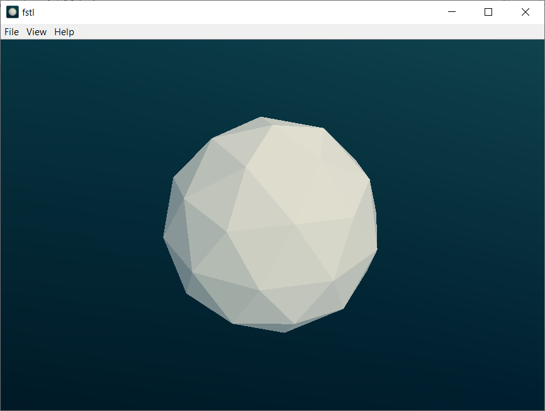Open the View menu
545x411 pixels.
pyautogui.click(x=37, y=32)
